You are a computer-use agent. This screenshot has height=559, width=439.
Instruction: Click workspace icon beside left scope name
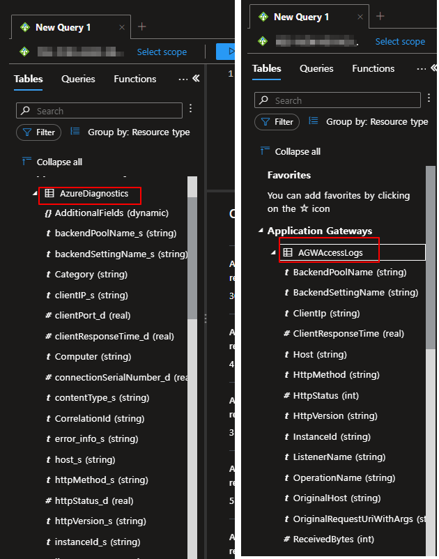24,52
